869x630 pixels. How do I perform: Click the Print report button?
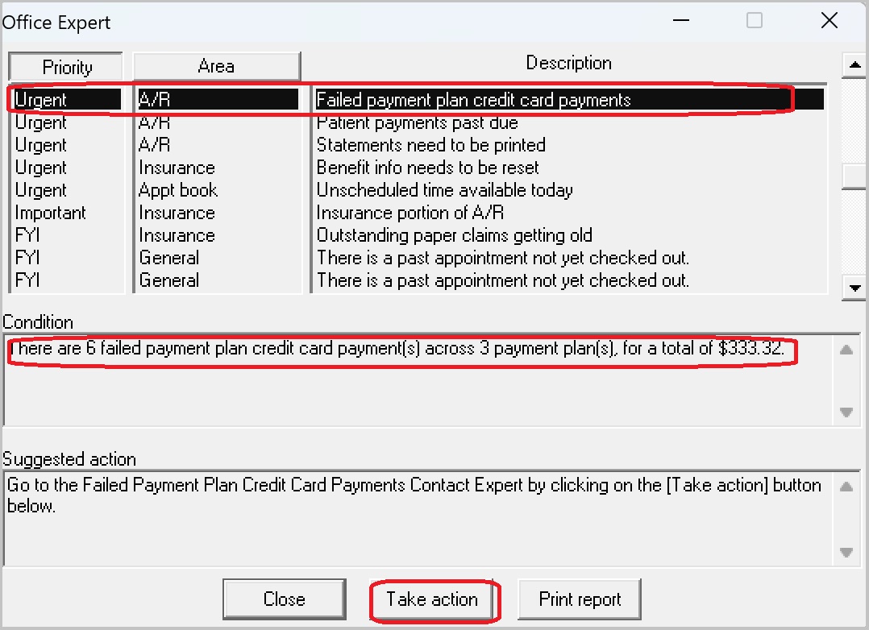pos(580,599)
